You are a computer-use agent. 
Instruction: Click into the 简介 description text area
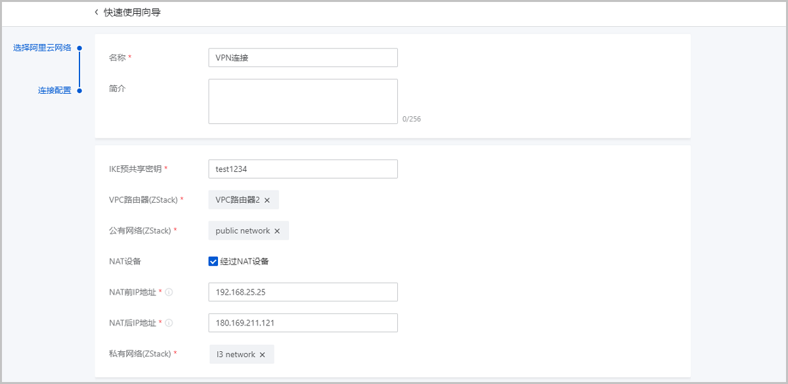point(303,101)
